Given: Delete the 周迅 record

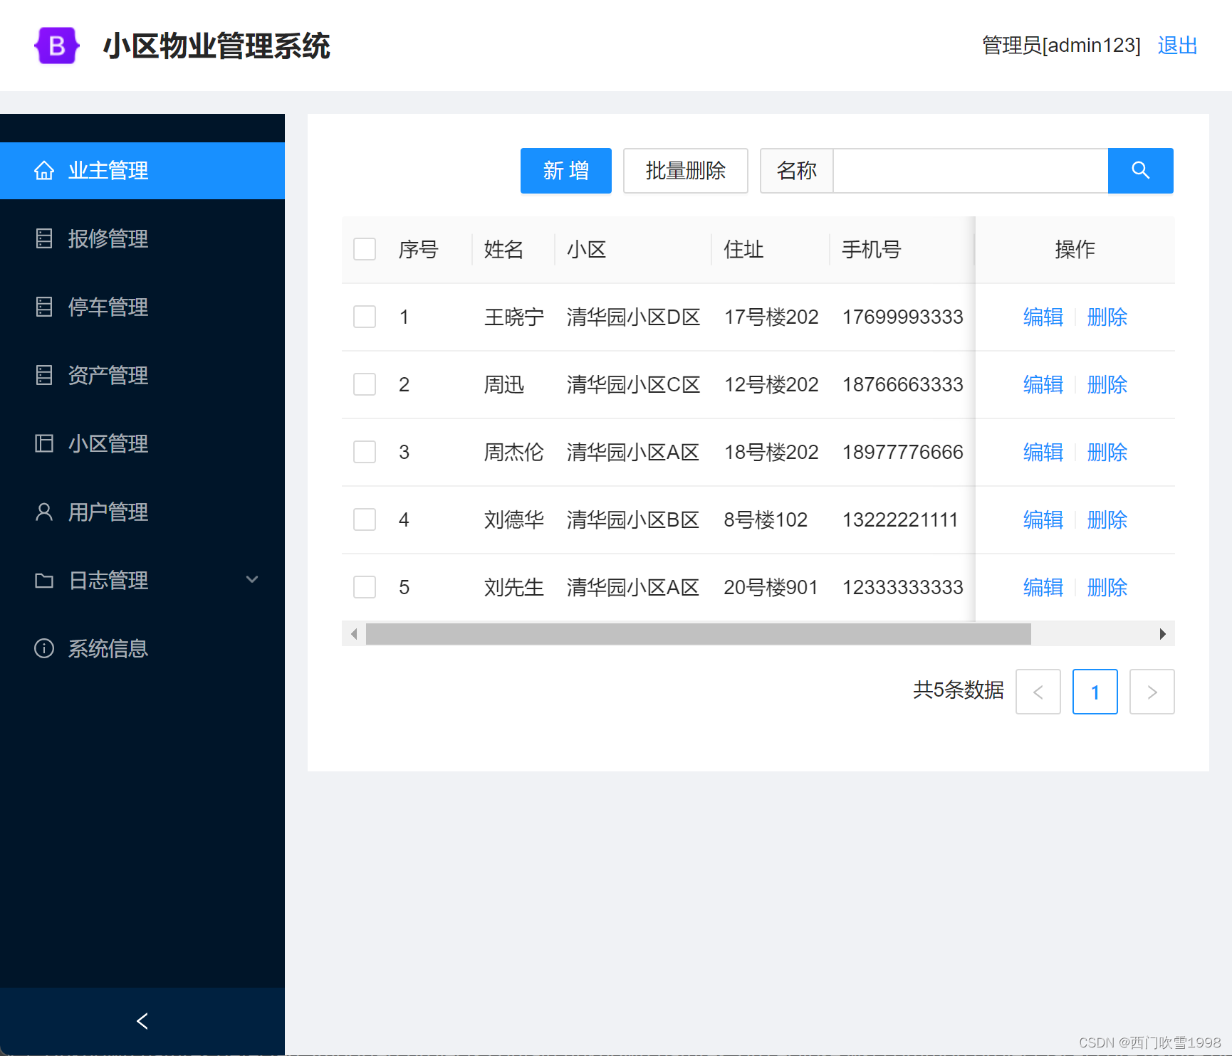Looking at the screenshot, I should click(x=1107, y=384).
